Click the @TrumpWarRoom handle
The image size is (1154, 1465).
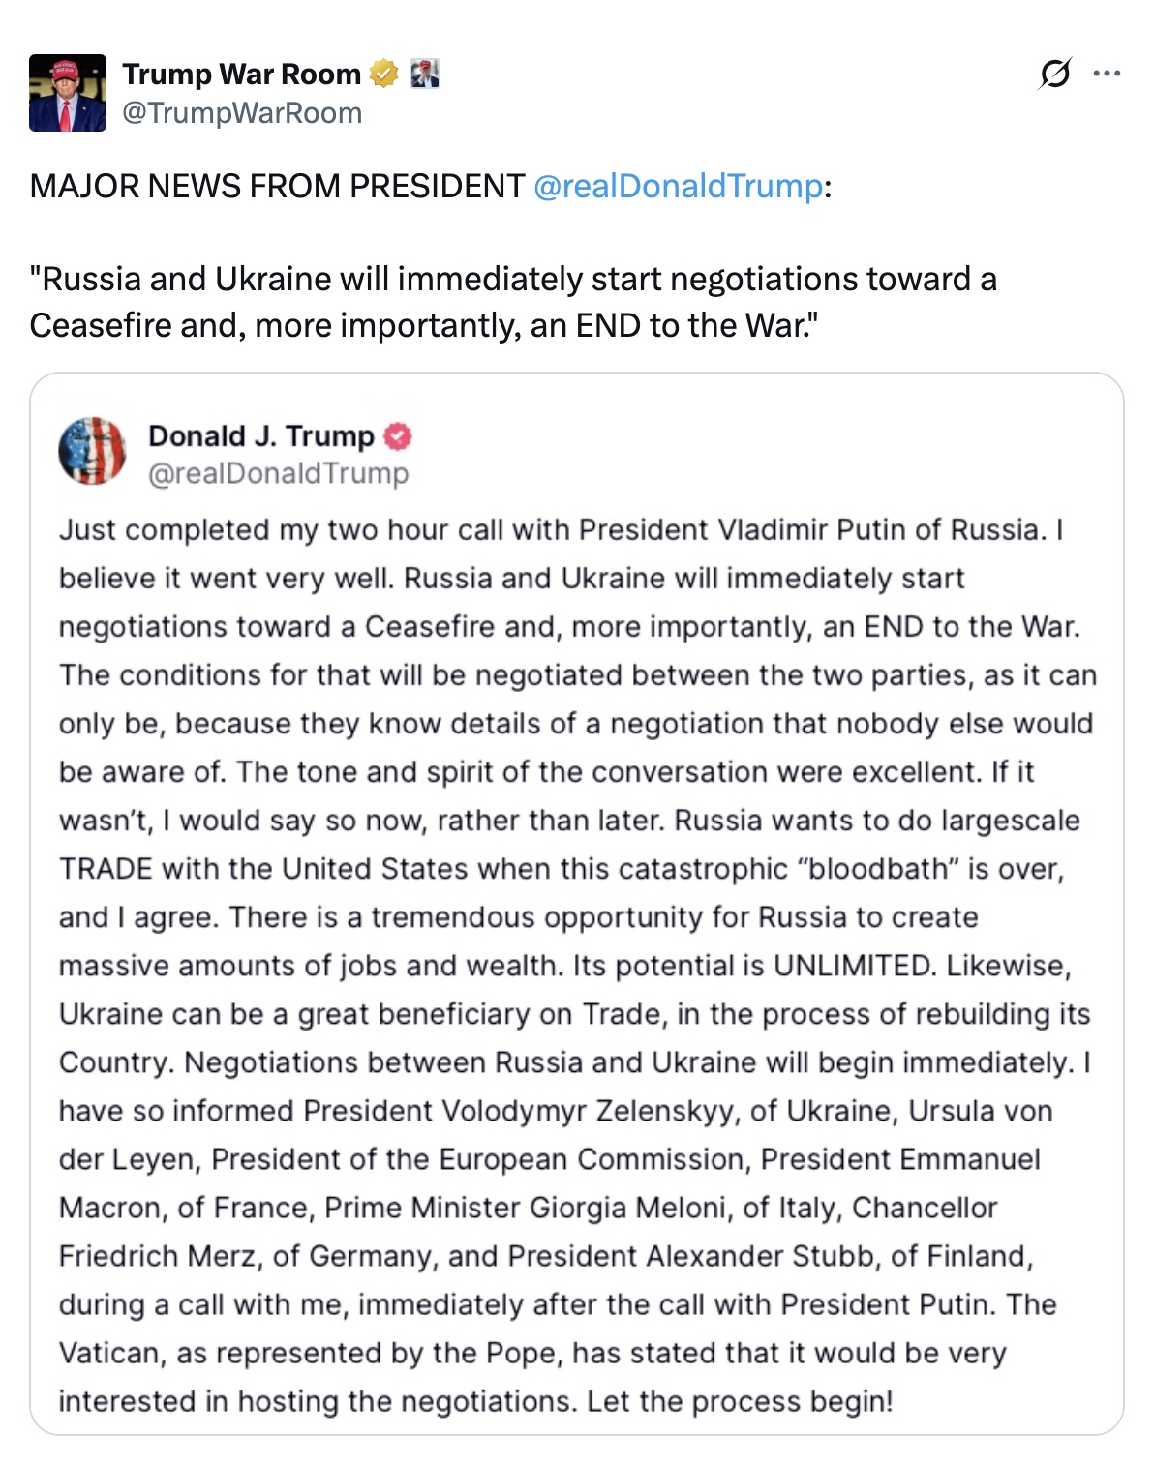click(x=242, y=113)
